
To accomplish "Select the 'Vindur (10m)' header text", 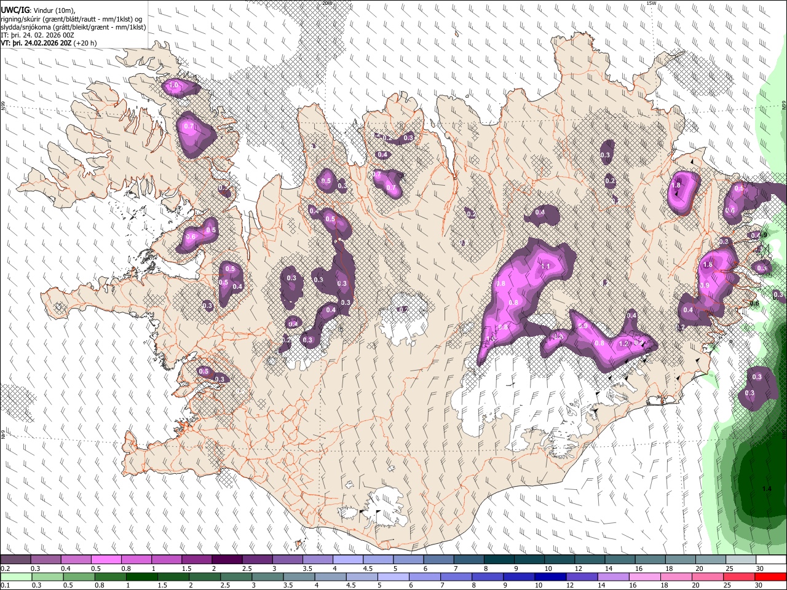I will click(54, 10).
